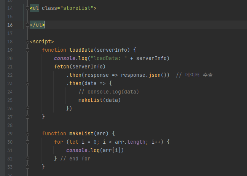Click the fold end marker at line 32

[27, 159]
